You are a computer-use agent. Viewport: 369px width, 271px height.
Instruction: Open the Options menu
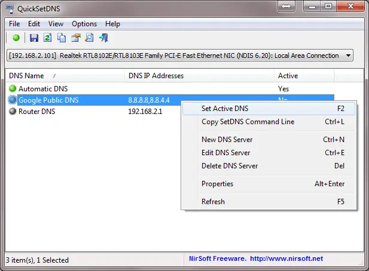click(x=84, y=24)
